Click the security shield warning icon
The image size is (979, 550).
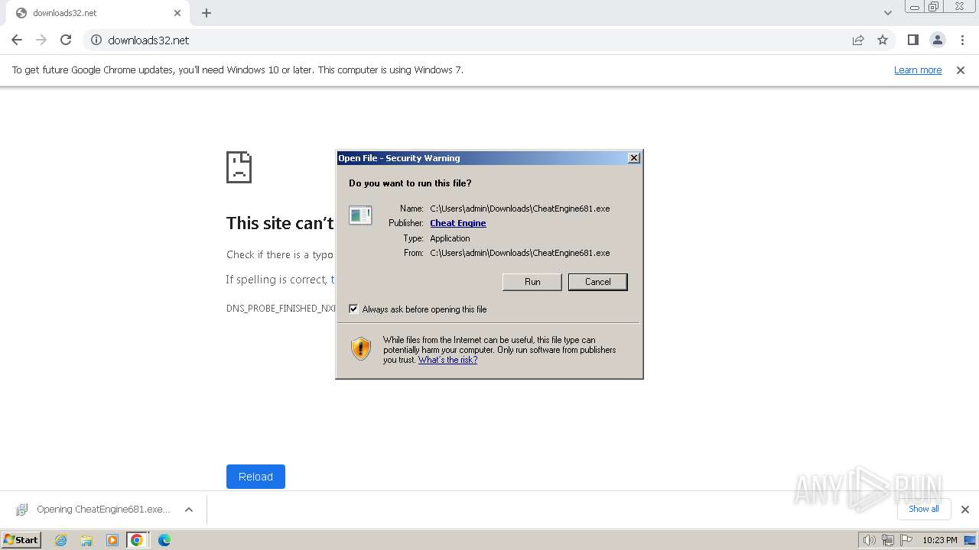361,349
